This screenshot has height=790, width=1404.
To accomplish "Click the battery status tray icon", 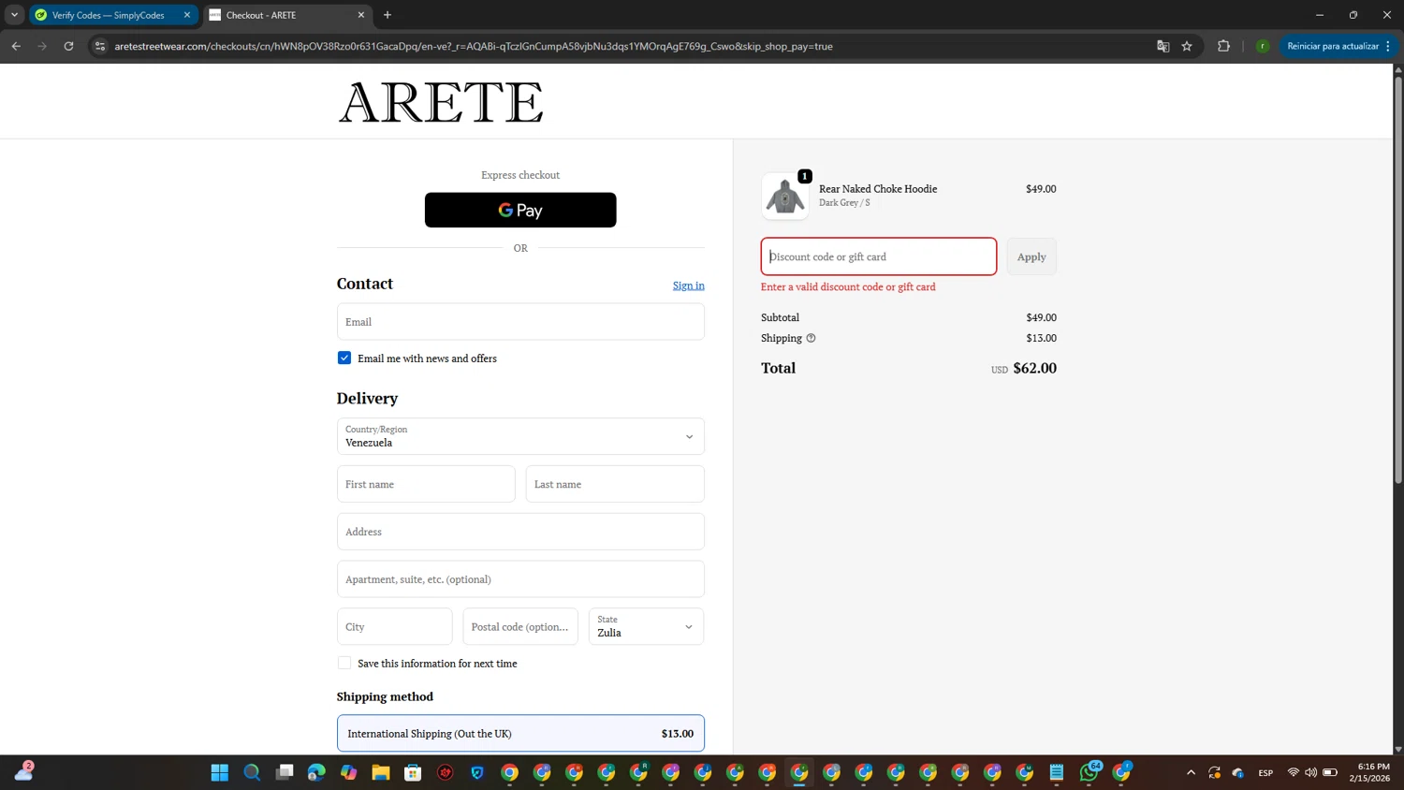I will click(x=1330, y=772).
